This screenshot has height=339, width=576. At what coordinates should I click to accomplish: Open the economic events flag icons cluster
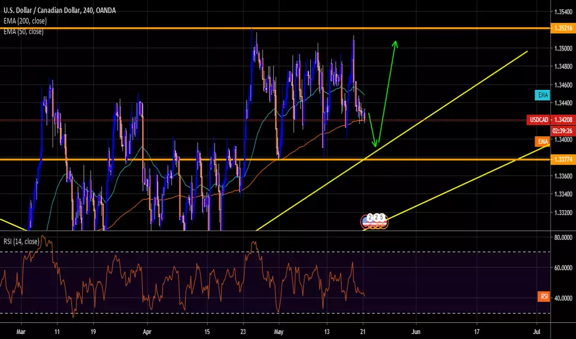point(375,221)
